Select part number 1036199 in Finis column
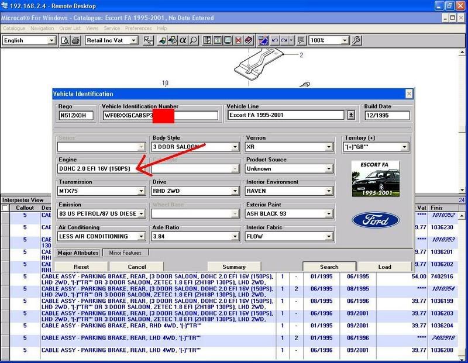This screenshot has height=363, width=468. pyautogui.click(x=442, y=301)
